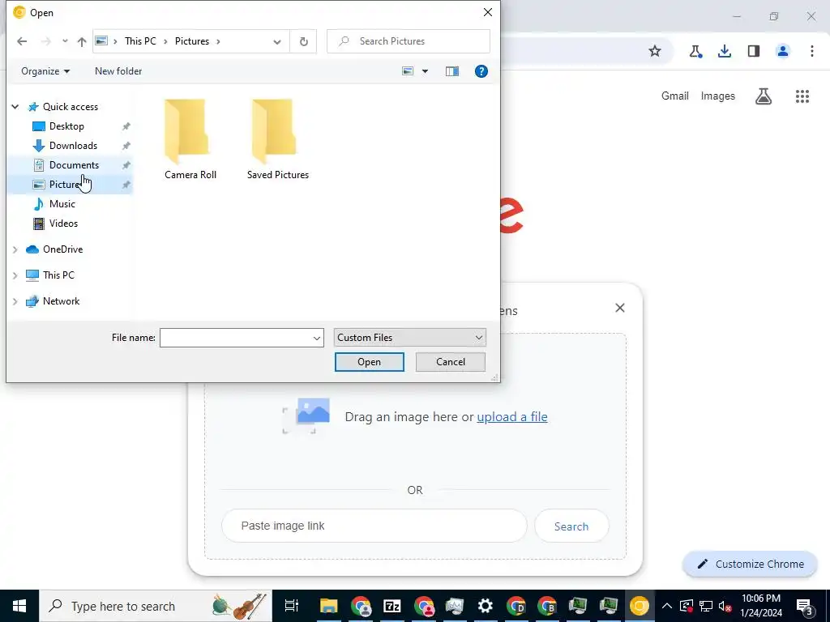The height and width of the screenshot is (622, 830).
Task: Open Chrome profile avatar
Action: pos(783,51)
